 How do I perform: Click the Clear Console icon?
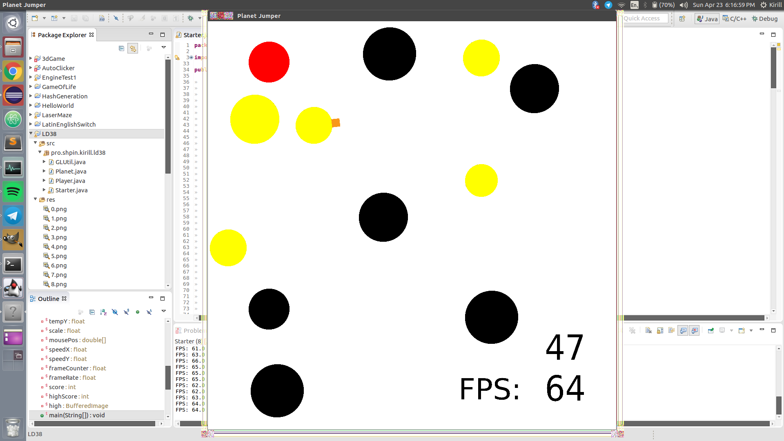pos(648,330)
